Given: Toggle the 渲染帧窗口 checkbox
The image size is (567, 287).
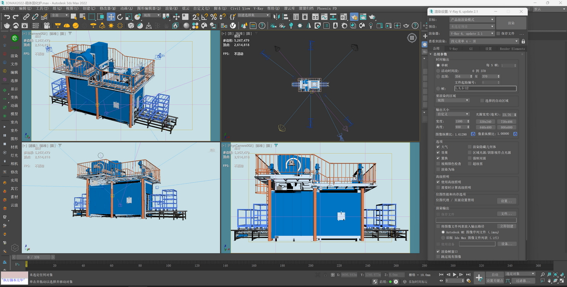Looking at the screenshot, I should click(x=438, y=252).
